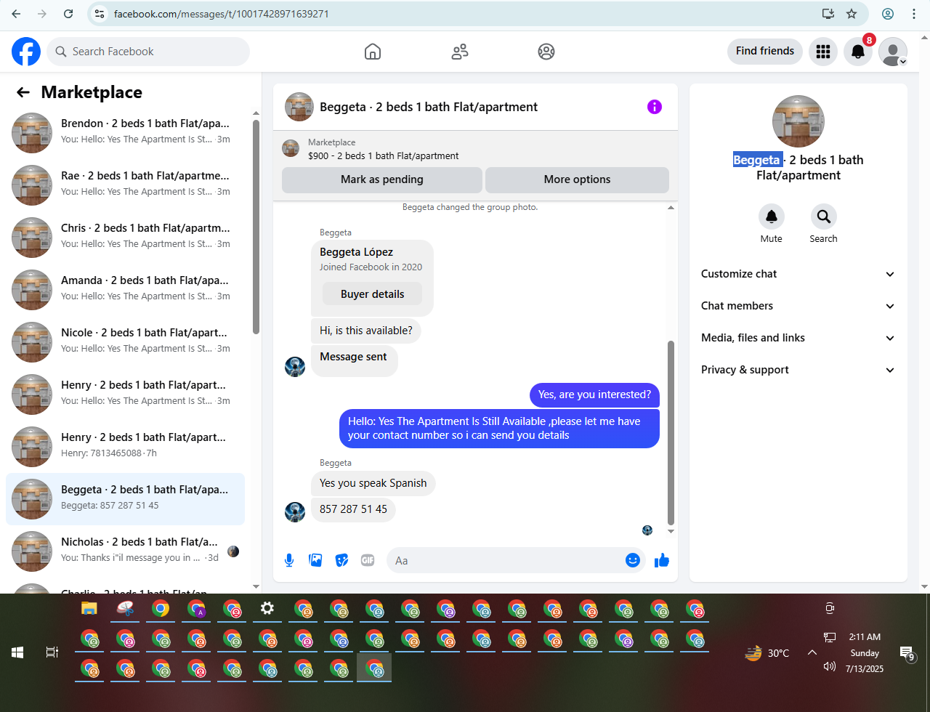Open More options for listing
Screen dimensions: 930x712
[x=577, y=179]
